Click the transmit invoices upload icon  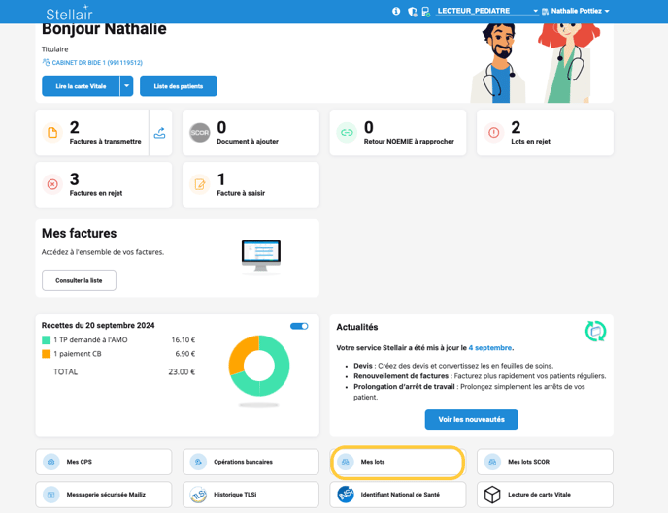[x=160, y=133]
